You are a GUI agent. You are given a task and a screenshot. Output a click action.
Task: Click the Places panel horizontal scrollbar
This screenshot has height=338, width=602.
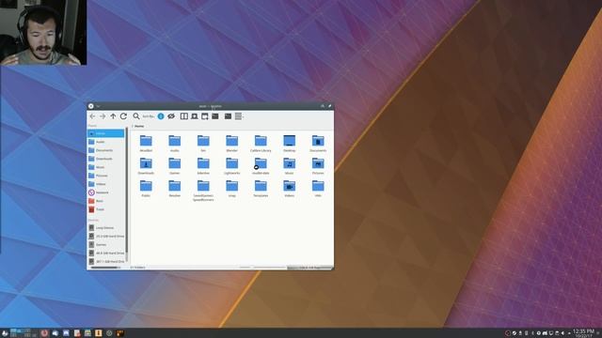pos(104,268)
